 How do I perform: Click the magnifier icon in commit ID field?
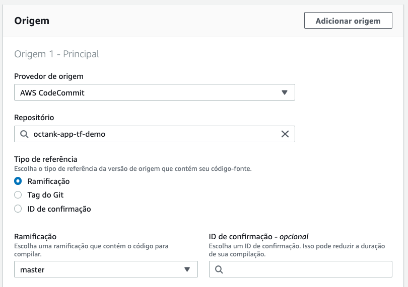point(219,270)
